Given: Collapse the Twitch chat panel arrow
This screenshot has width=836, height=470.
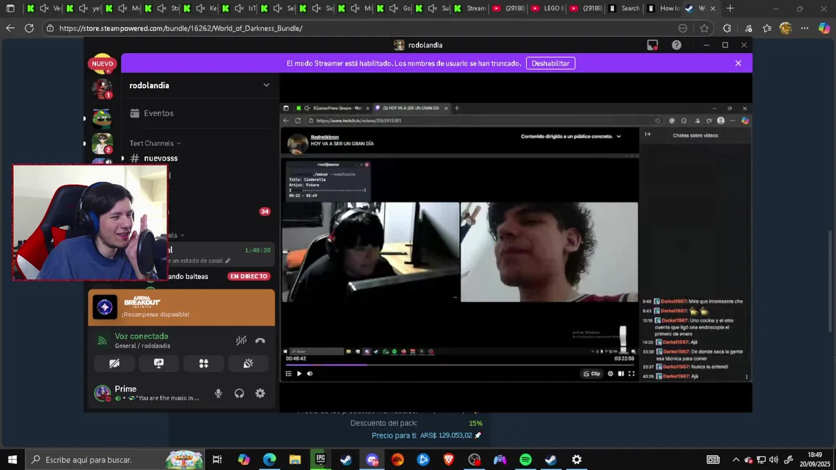Looking at the screenshot, I should click(x=647, y=134).
